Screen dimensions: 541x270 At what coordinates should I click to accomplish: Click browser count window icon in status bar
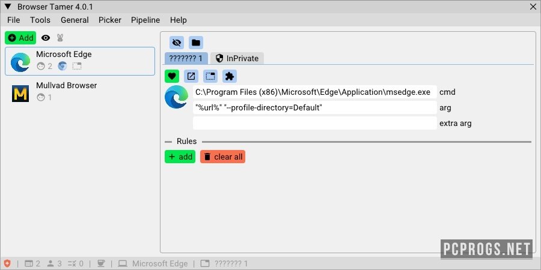pyautogui.click(x=29, y=264)
